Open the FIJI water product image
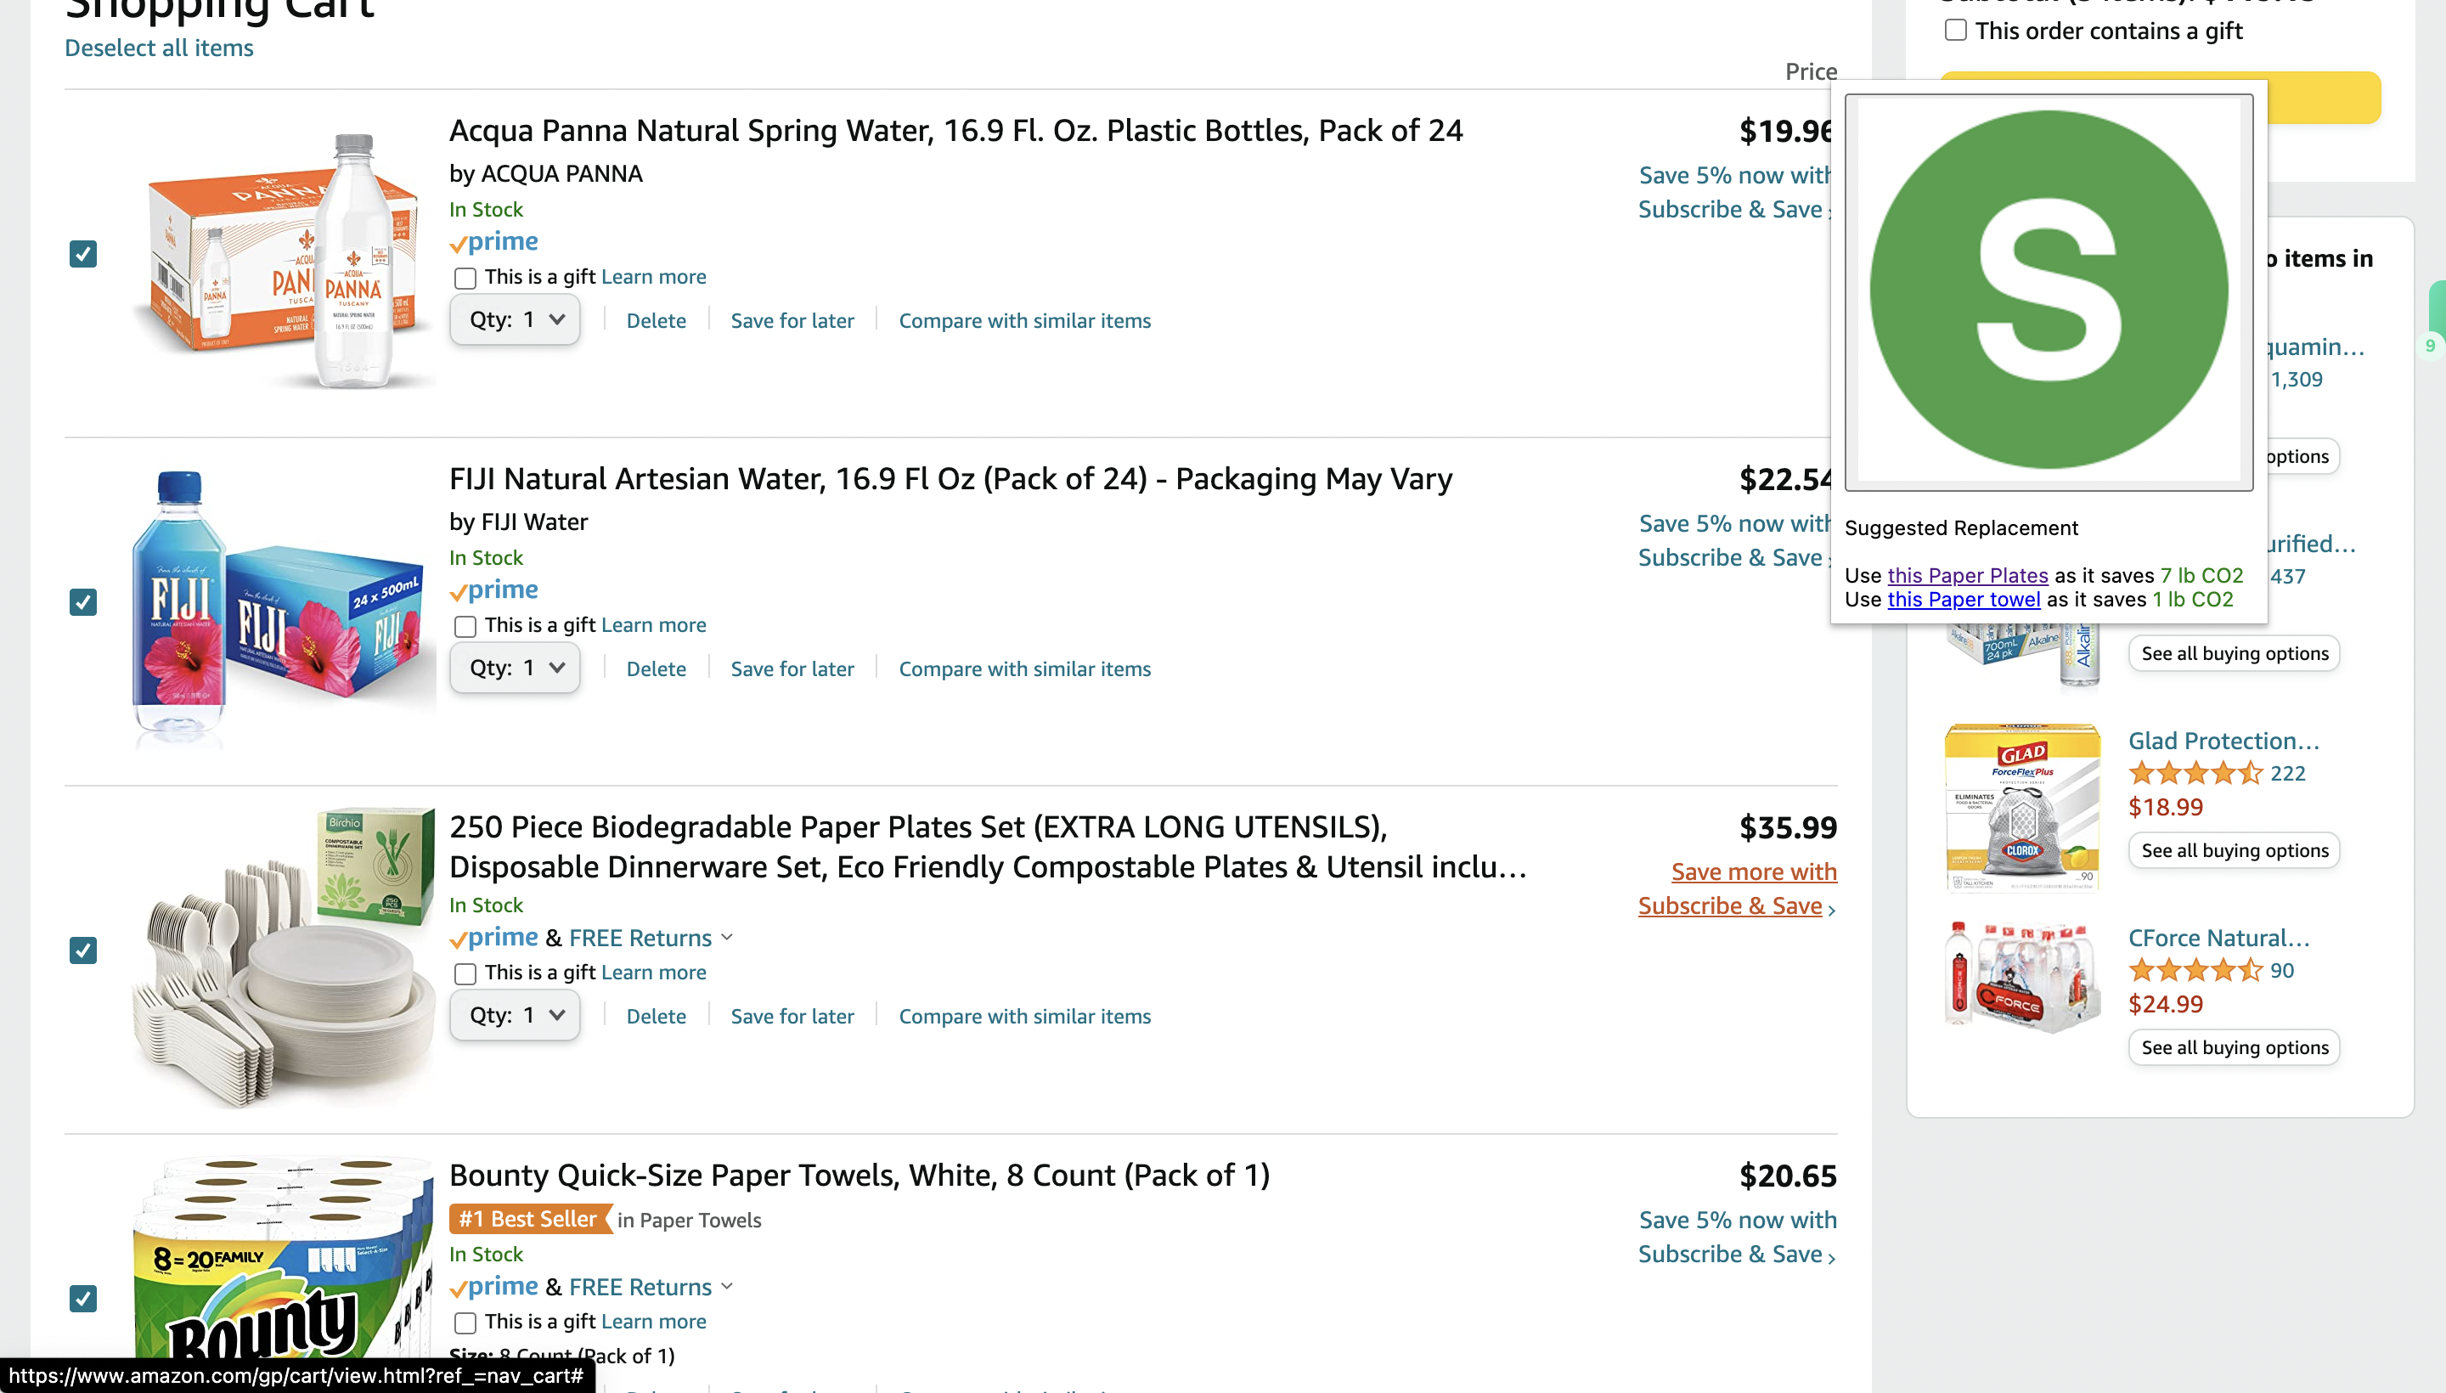The width and height of the screenshot is (2446, 1393). (x=283, y=606)
